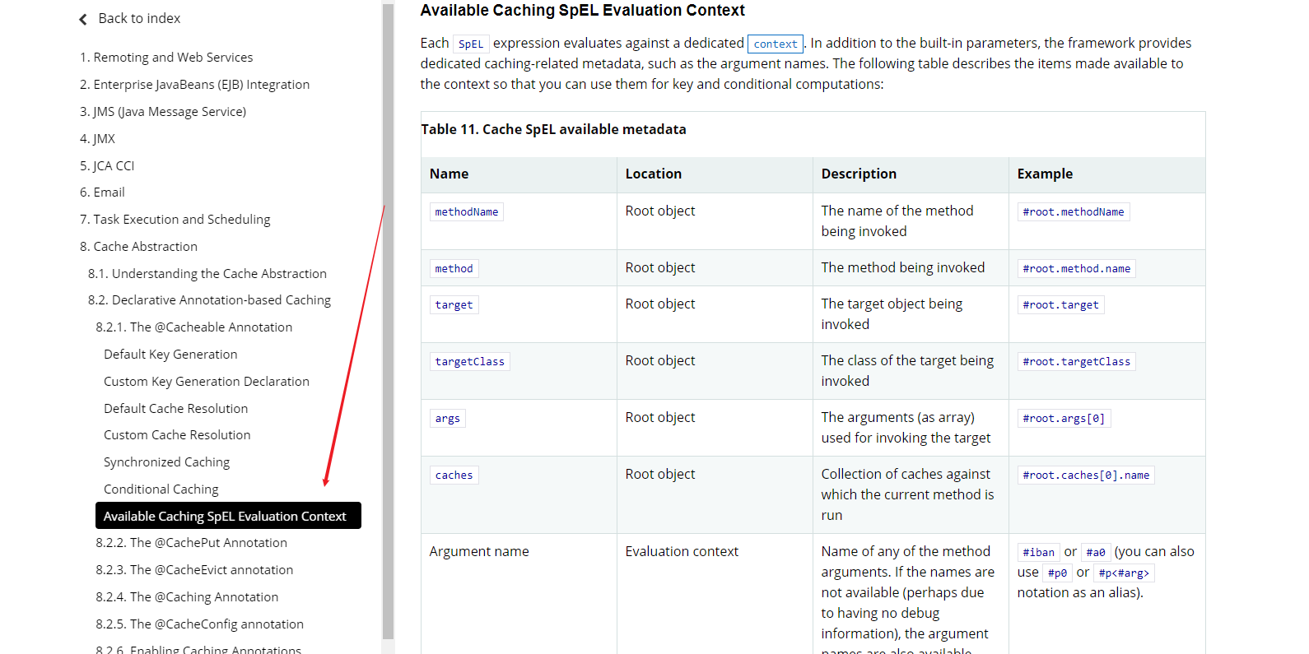
Task: Select Conditional Caching entry
Action: click(x=161, y=489)
